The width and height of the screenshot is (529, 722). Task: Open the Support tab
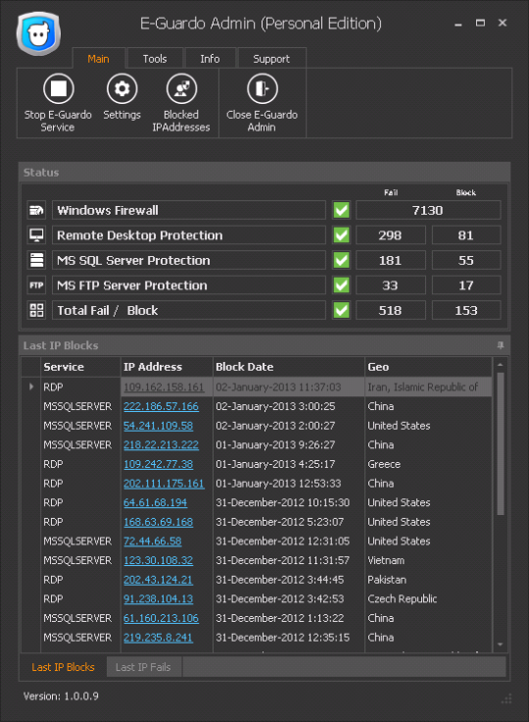coord(271,59)
